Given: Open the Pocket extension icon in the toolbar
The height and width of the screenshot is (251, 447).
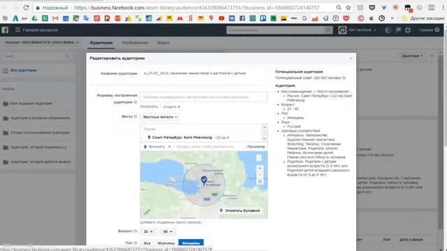Looking at the screenshot, I should [372, 8].
